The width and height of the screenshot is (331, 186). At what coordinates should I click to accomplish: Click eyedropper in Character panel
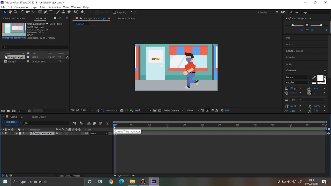(314, 78)
